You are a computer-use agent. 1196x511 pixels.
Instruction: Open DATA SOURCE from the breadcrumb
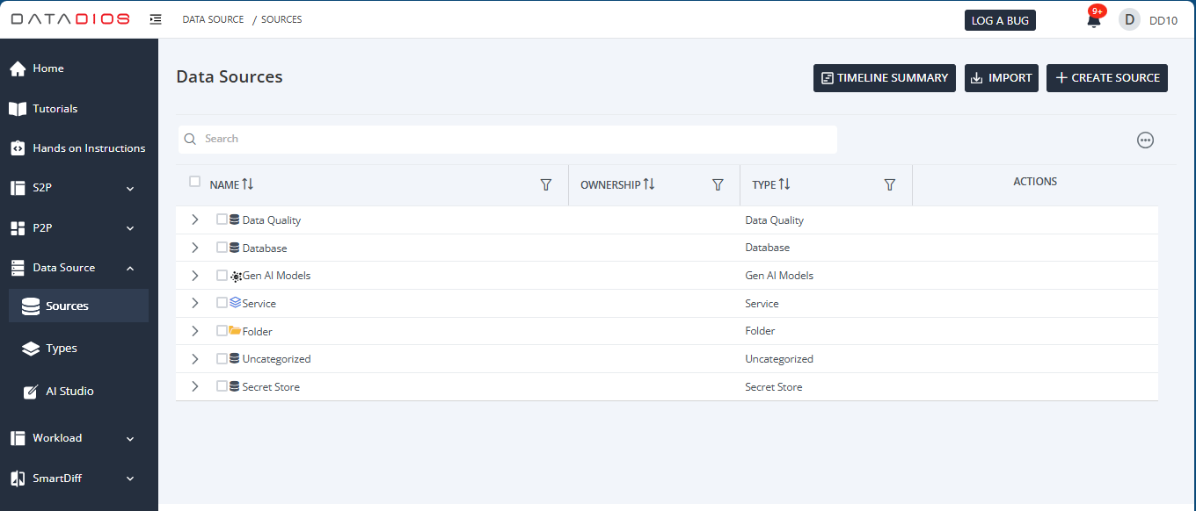point(213,18)
